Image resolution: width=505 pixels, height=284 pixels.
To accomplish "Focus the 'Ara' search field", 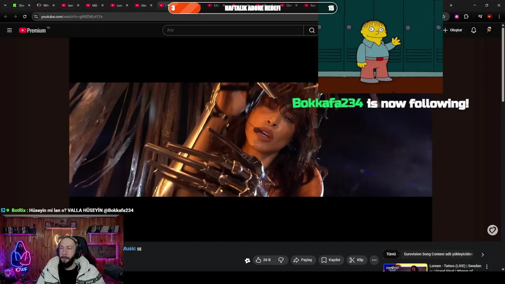I will coord(233,30).
